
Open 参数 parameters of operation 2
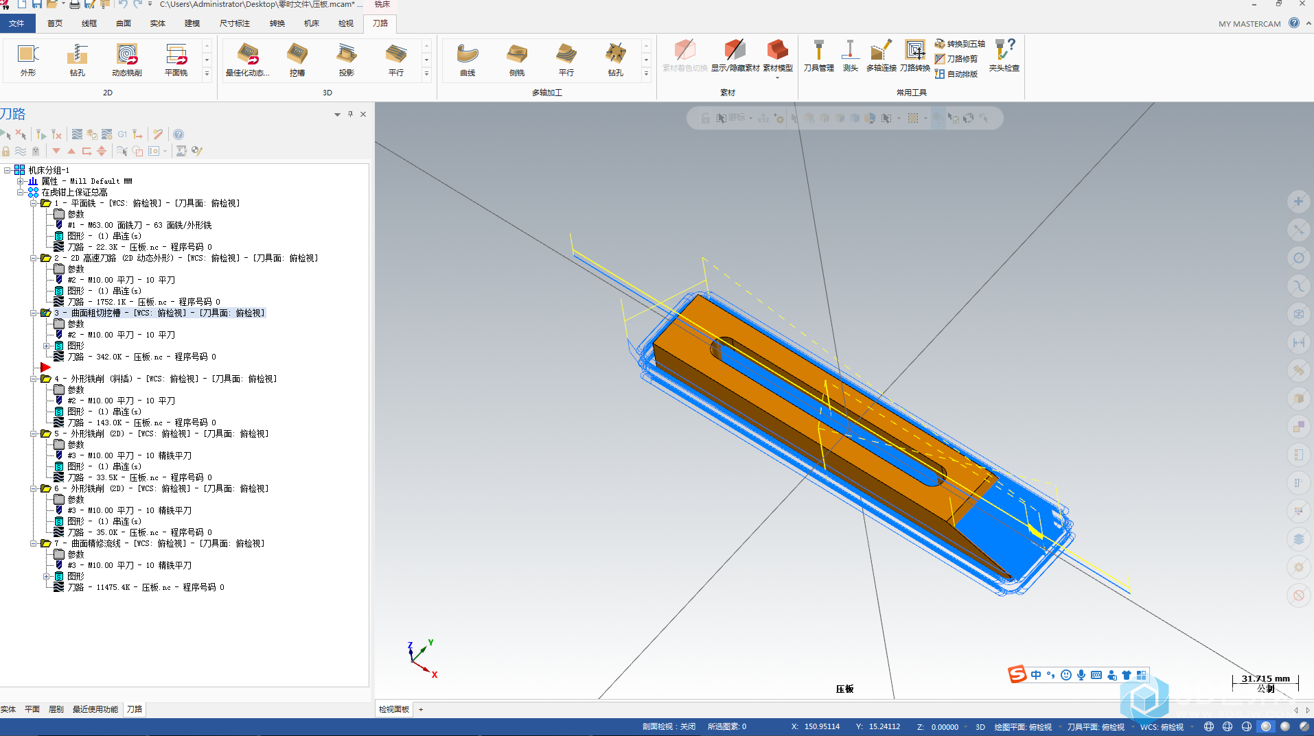tap(76, 269)
